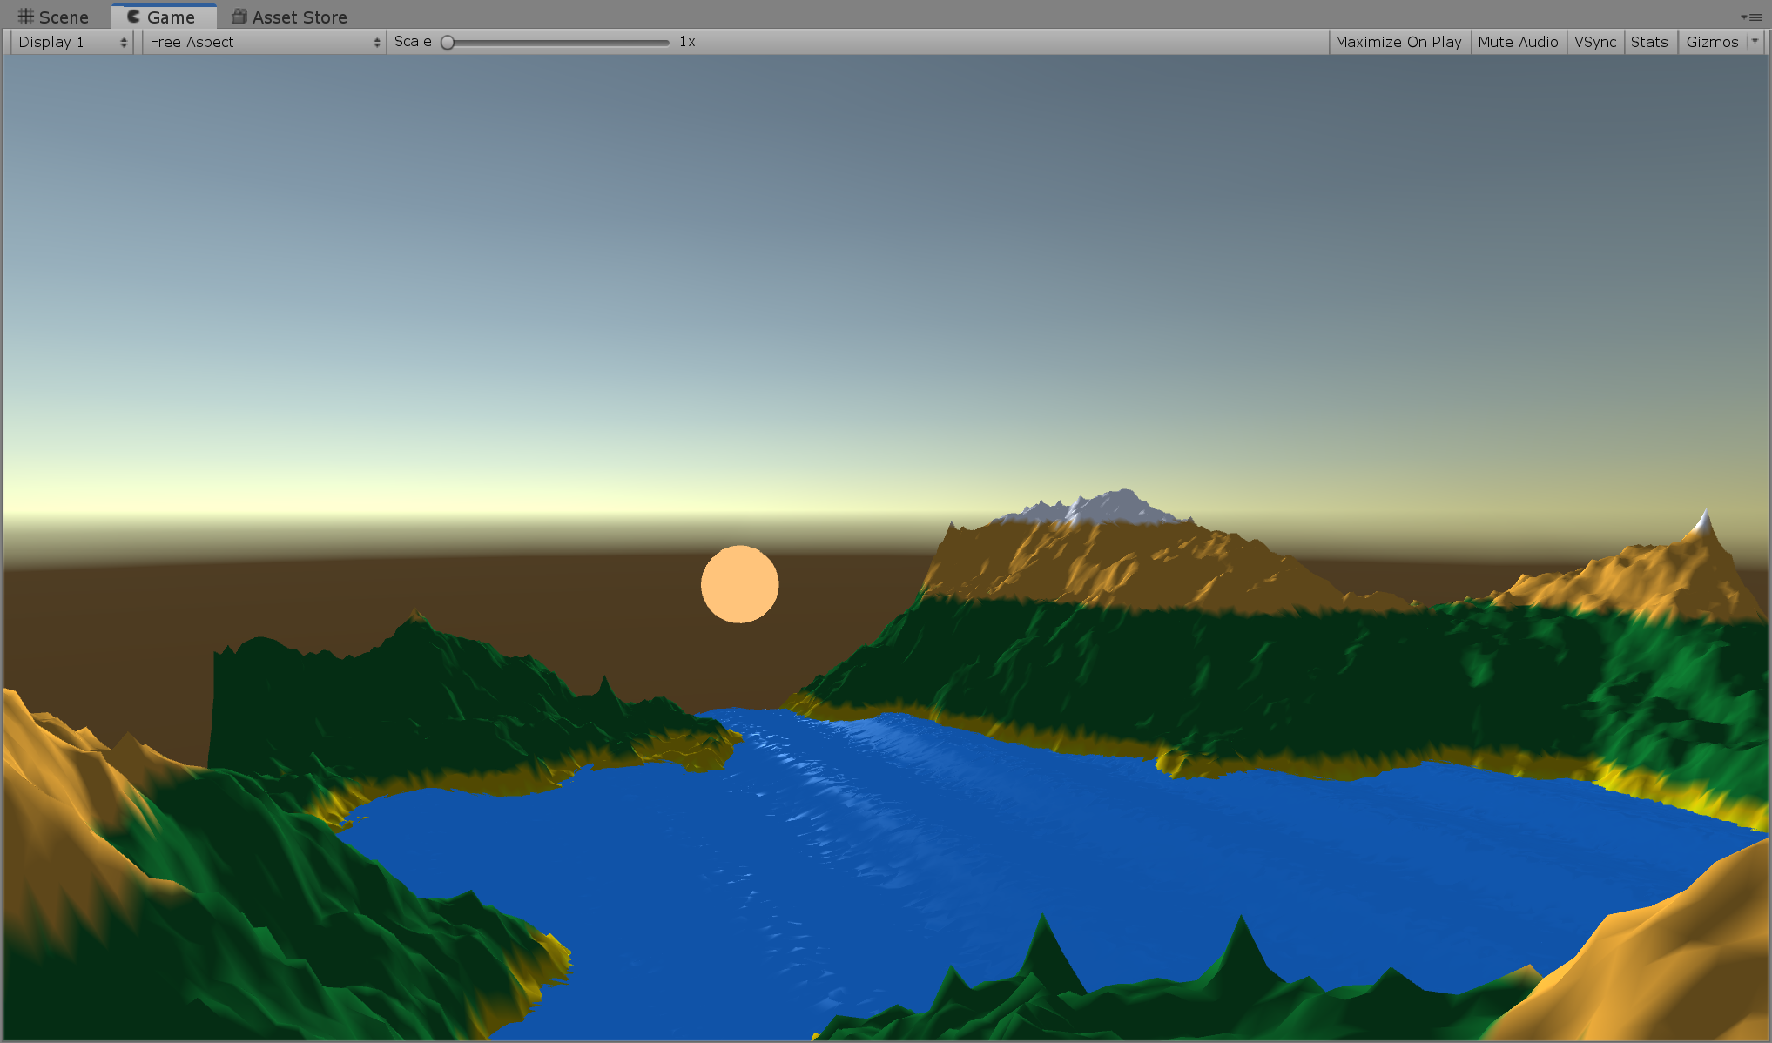1772x1043 pixels.
Task: Open the panel options menu icon
Action: click(1750, 17)
